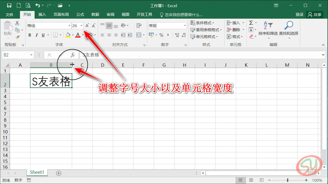The image size is (328, 184).
Task: Toggle wrap text
Action: coord(139,26)
